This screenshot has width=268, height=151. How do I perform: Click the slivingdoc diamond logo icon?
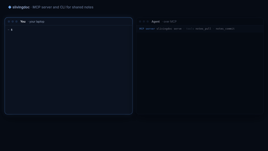(x=10, y=7)
